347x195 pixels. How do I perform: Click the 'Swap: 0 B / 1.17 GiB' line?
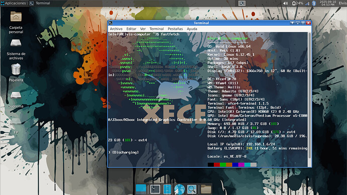coord(233,128)
